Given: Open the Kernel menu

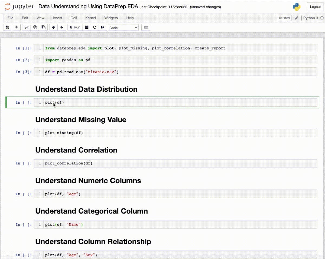Looking at the screenshot, I should coord(90,18).
